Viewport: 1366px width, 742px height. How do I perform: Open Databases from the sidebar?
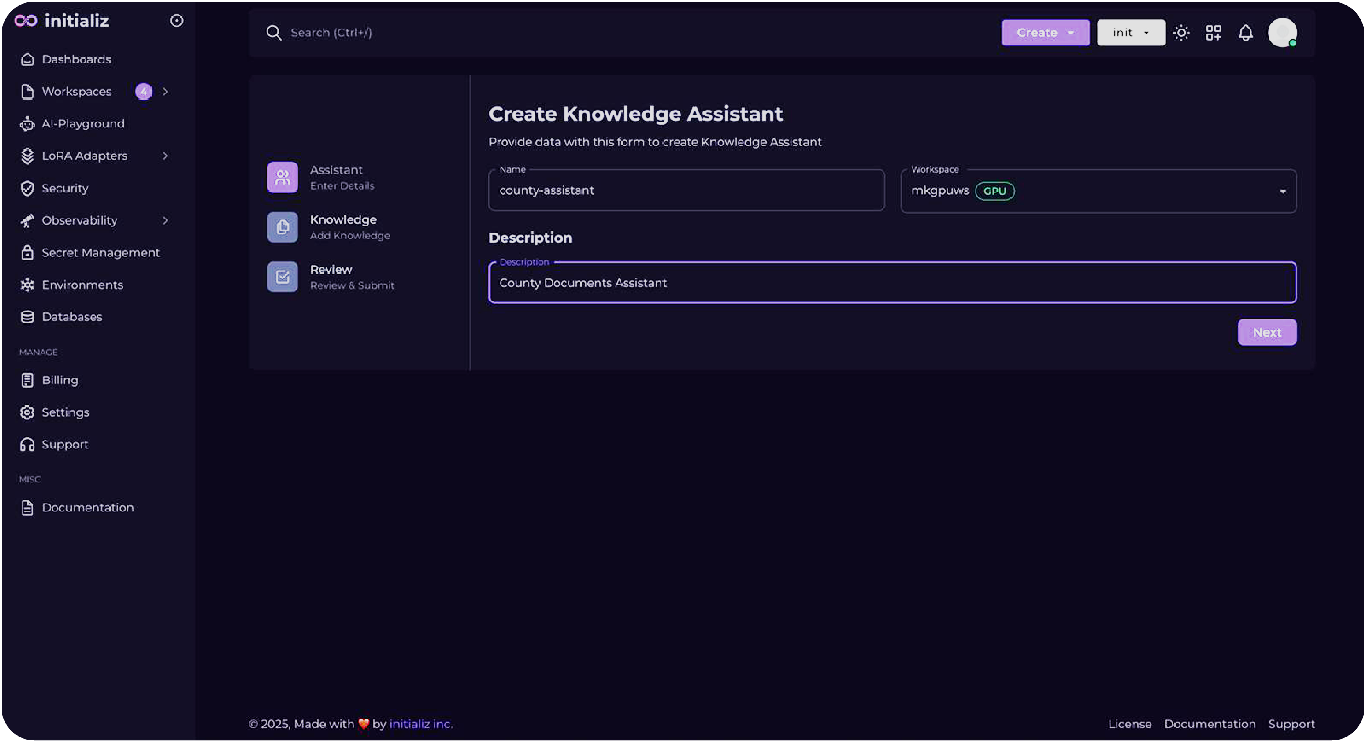coord(72,317)
